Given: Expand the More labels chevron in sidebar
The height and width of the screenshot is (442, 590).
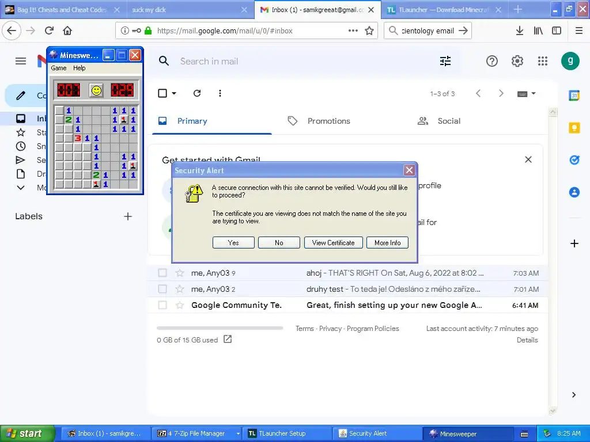Looking at the screenshot, I should coord(21,188).
